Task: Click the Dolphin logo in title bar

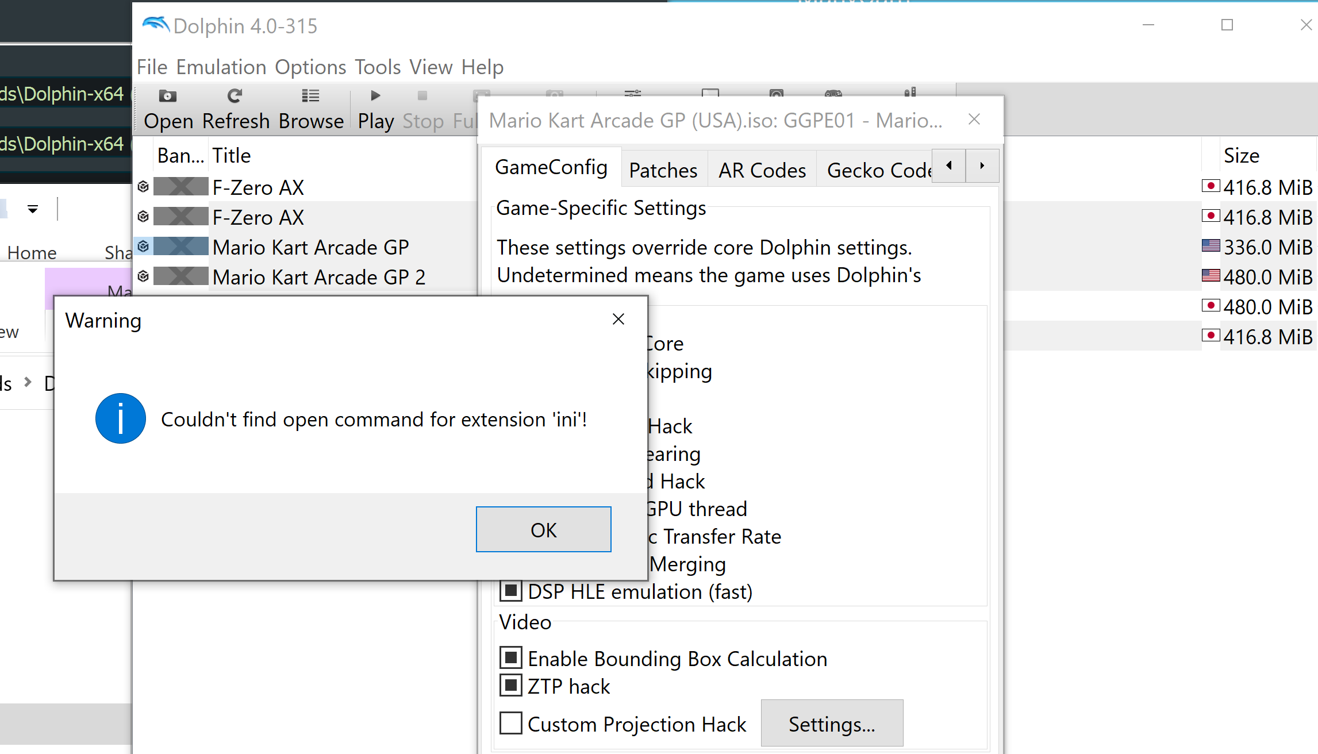Action: 155,24
